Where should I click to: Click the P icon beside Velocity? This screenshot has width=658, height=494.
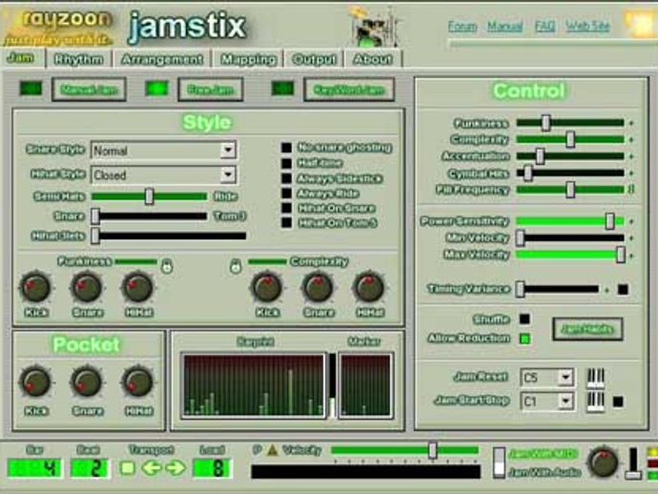pyautogui.click(x=257, y=450)
